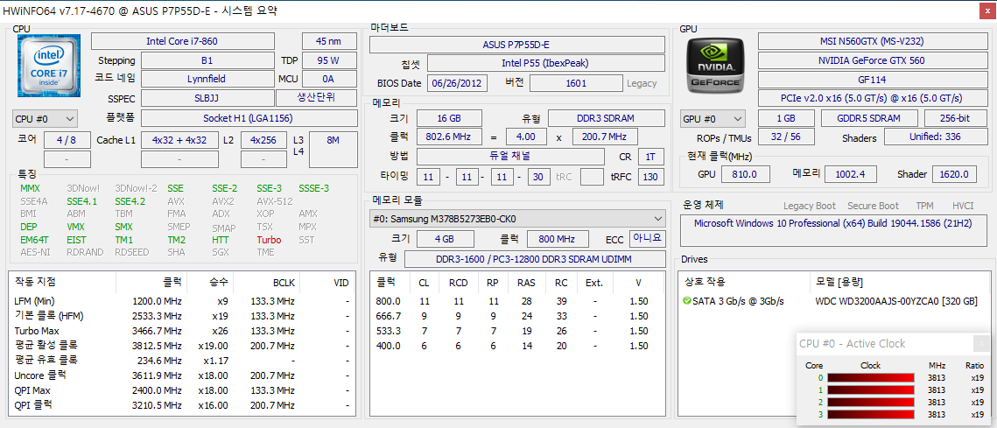This screenshot has height=428, width=997.
Task: Click the 45 nm process field
Action: [x=329, y=41]
